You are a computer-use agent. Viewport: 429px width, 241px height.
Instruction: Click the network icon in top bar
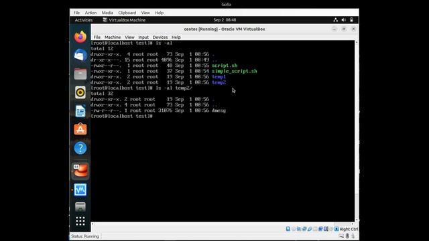tap(335, 19)
